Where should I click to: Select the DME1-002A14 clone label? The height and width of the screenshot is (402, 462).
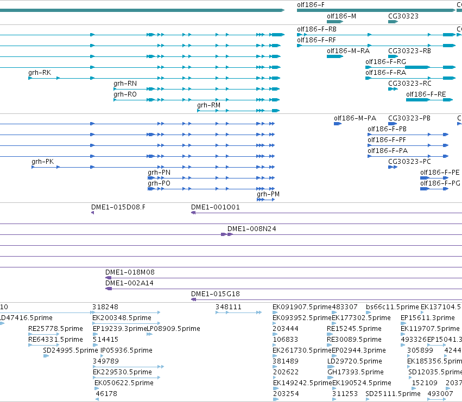coord(129,283)
